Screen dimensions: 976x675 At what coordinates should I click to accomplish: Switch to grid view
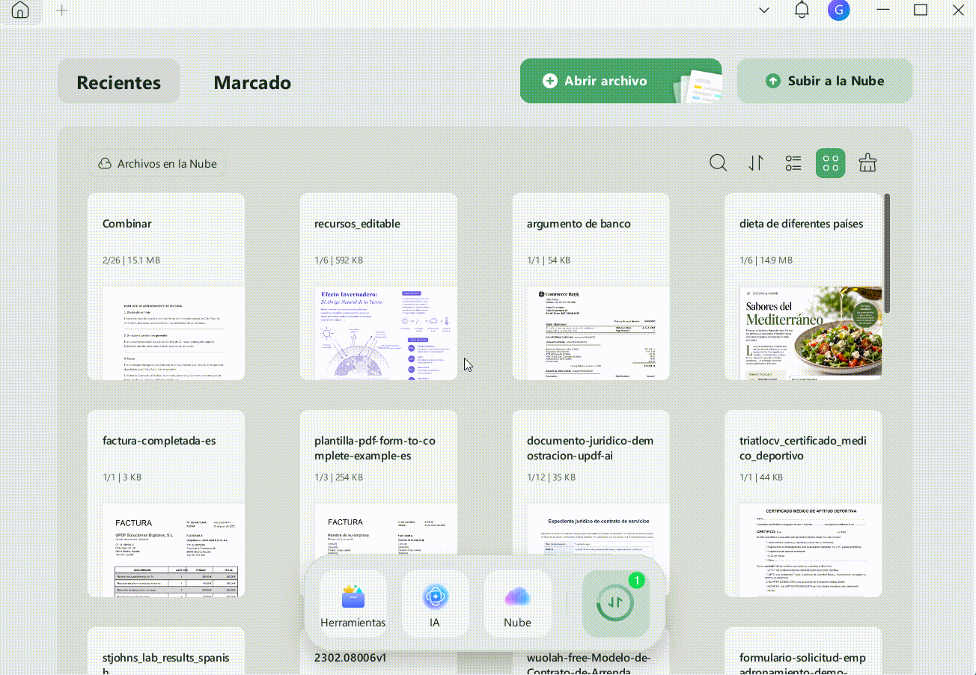(x=830, y=163)
